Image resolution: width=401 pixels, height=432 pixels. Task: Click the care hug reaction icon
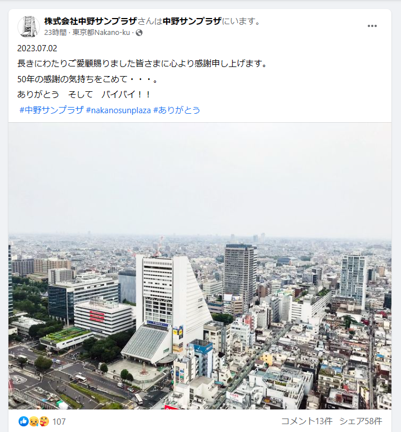coord(44,421)
